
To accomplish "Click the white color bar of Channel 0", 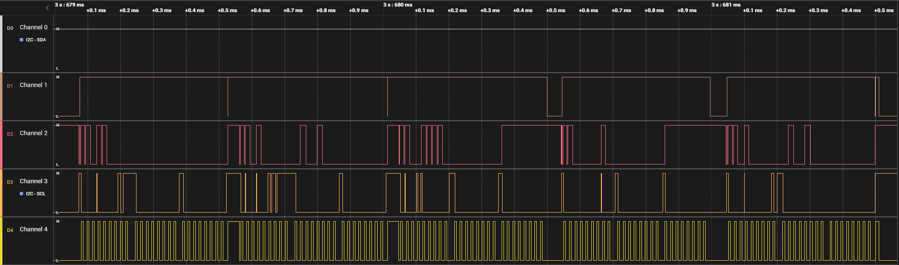I will point(1,44).
